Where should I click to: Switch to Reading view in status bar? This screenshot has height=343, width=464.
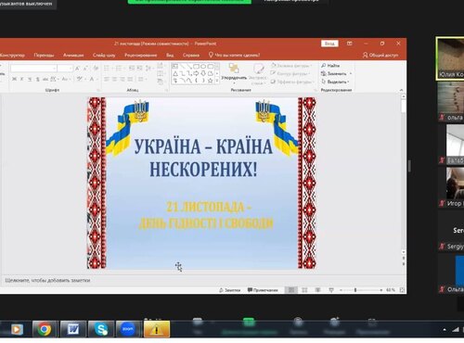pyautogui.click(x=317, y=290)
